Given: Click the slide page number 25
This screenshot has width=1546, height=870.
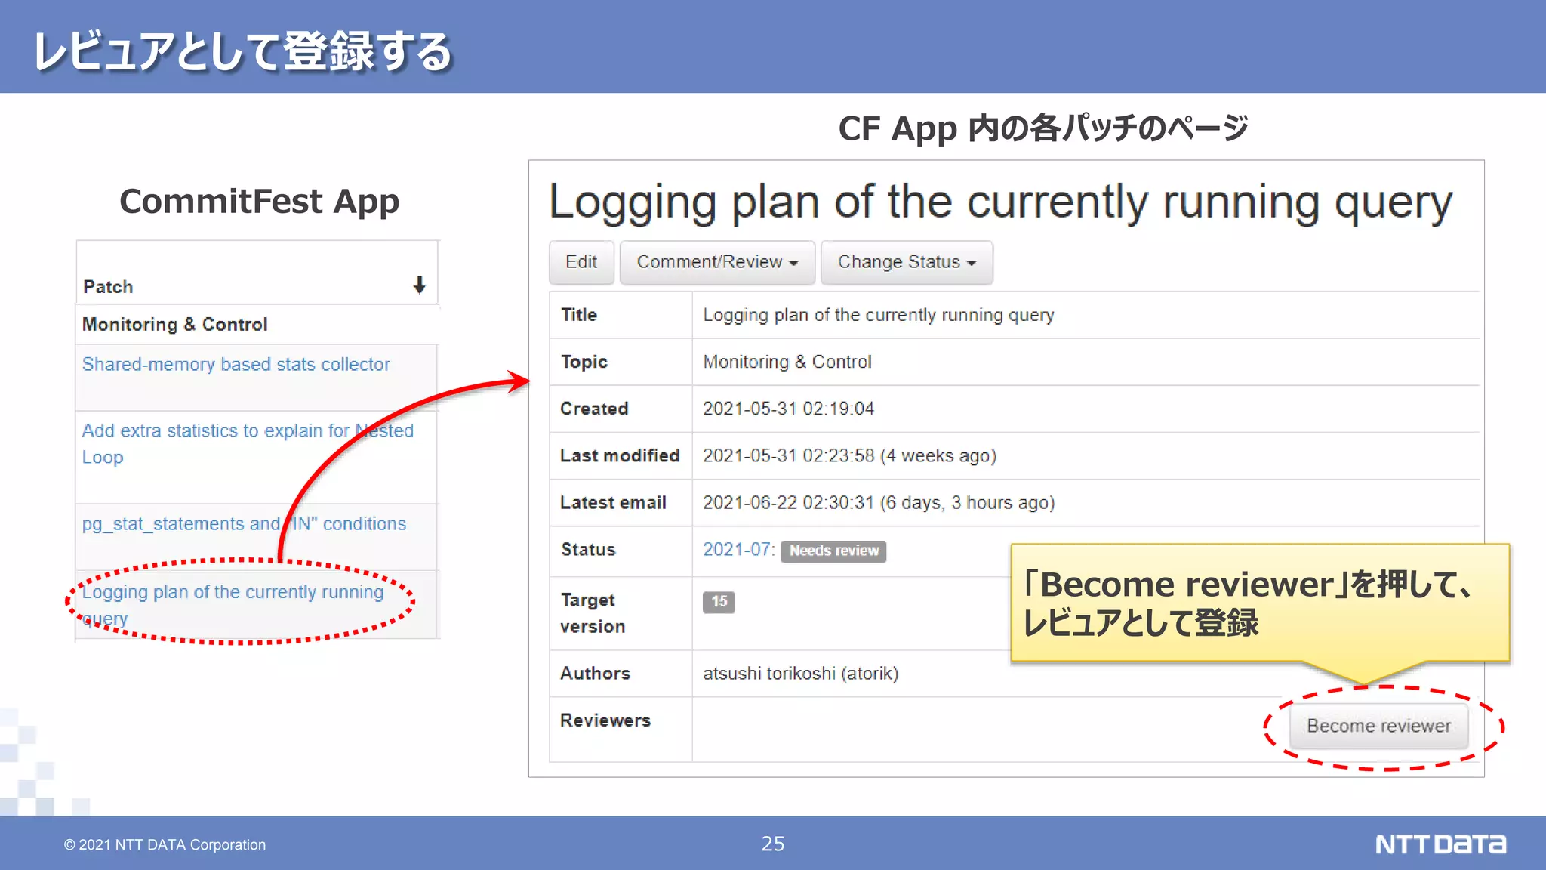Looking at the screenshot, I should (x=773, y=844).
